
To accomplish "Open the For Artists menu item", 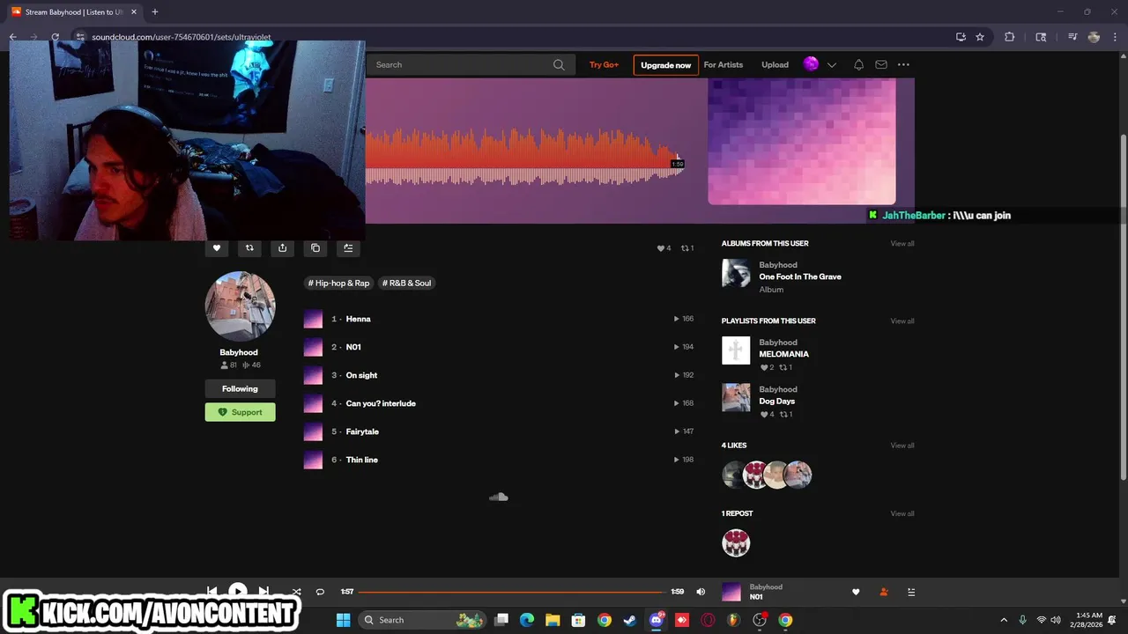I will click(723, 64).
